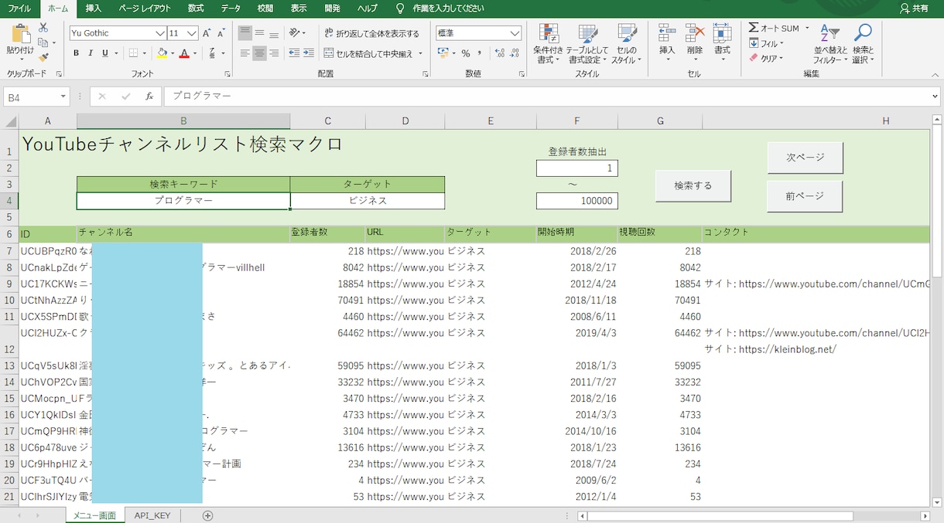
Task: Click the 次ページ button
Action: 805,158
